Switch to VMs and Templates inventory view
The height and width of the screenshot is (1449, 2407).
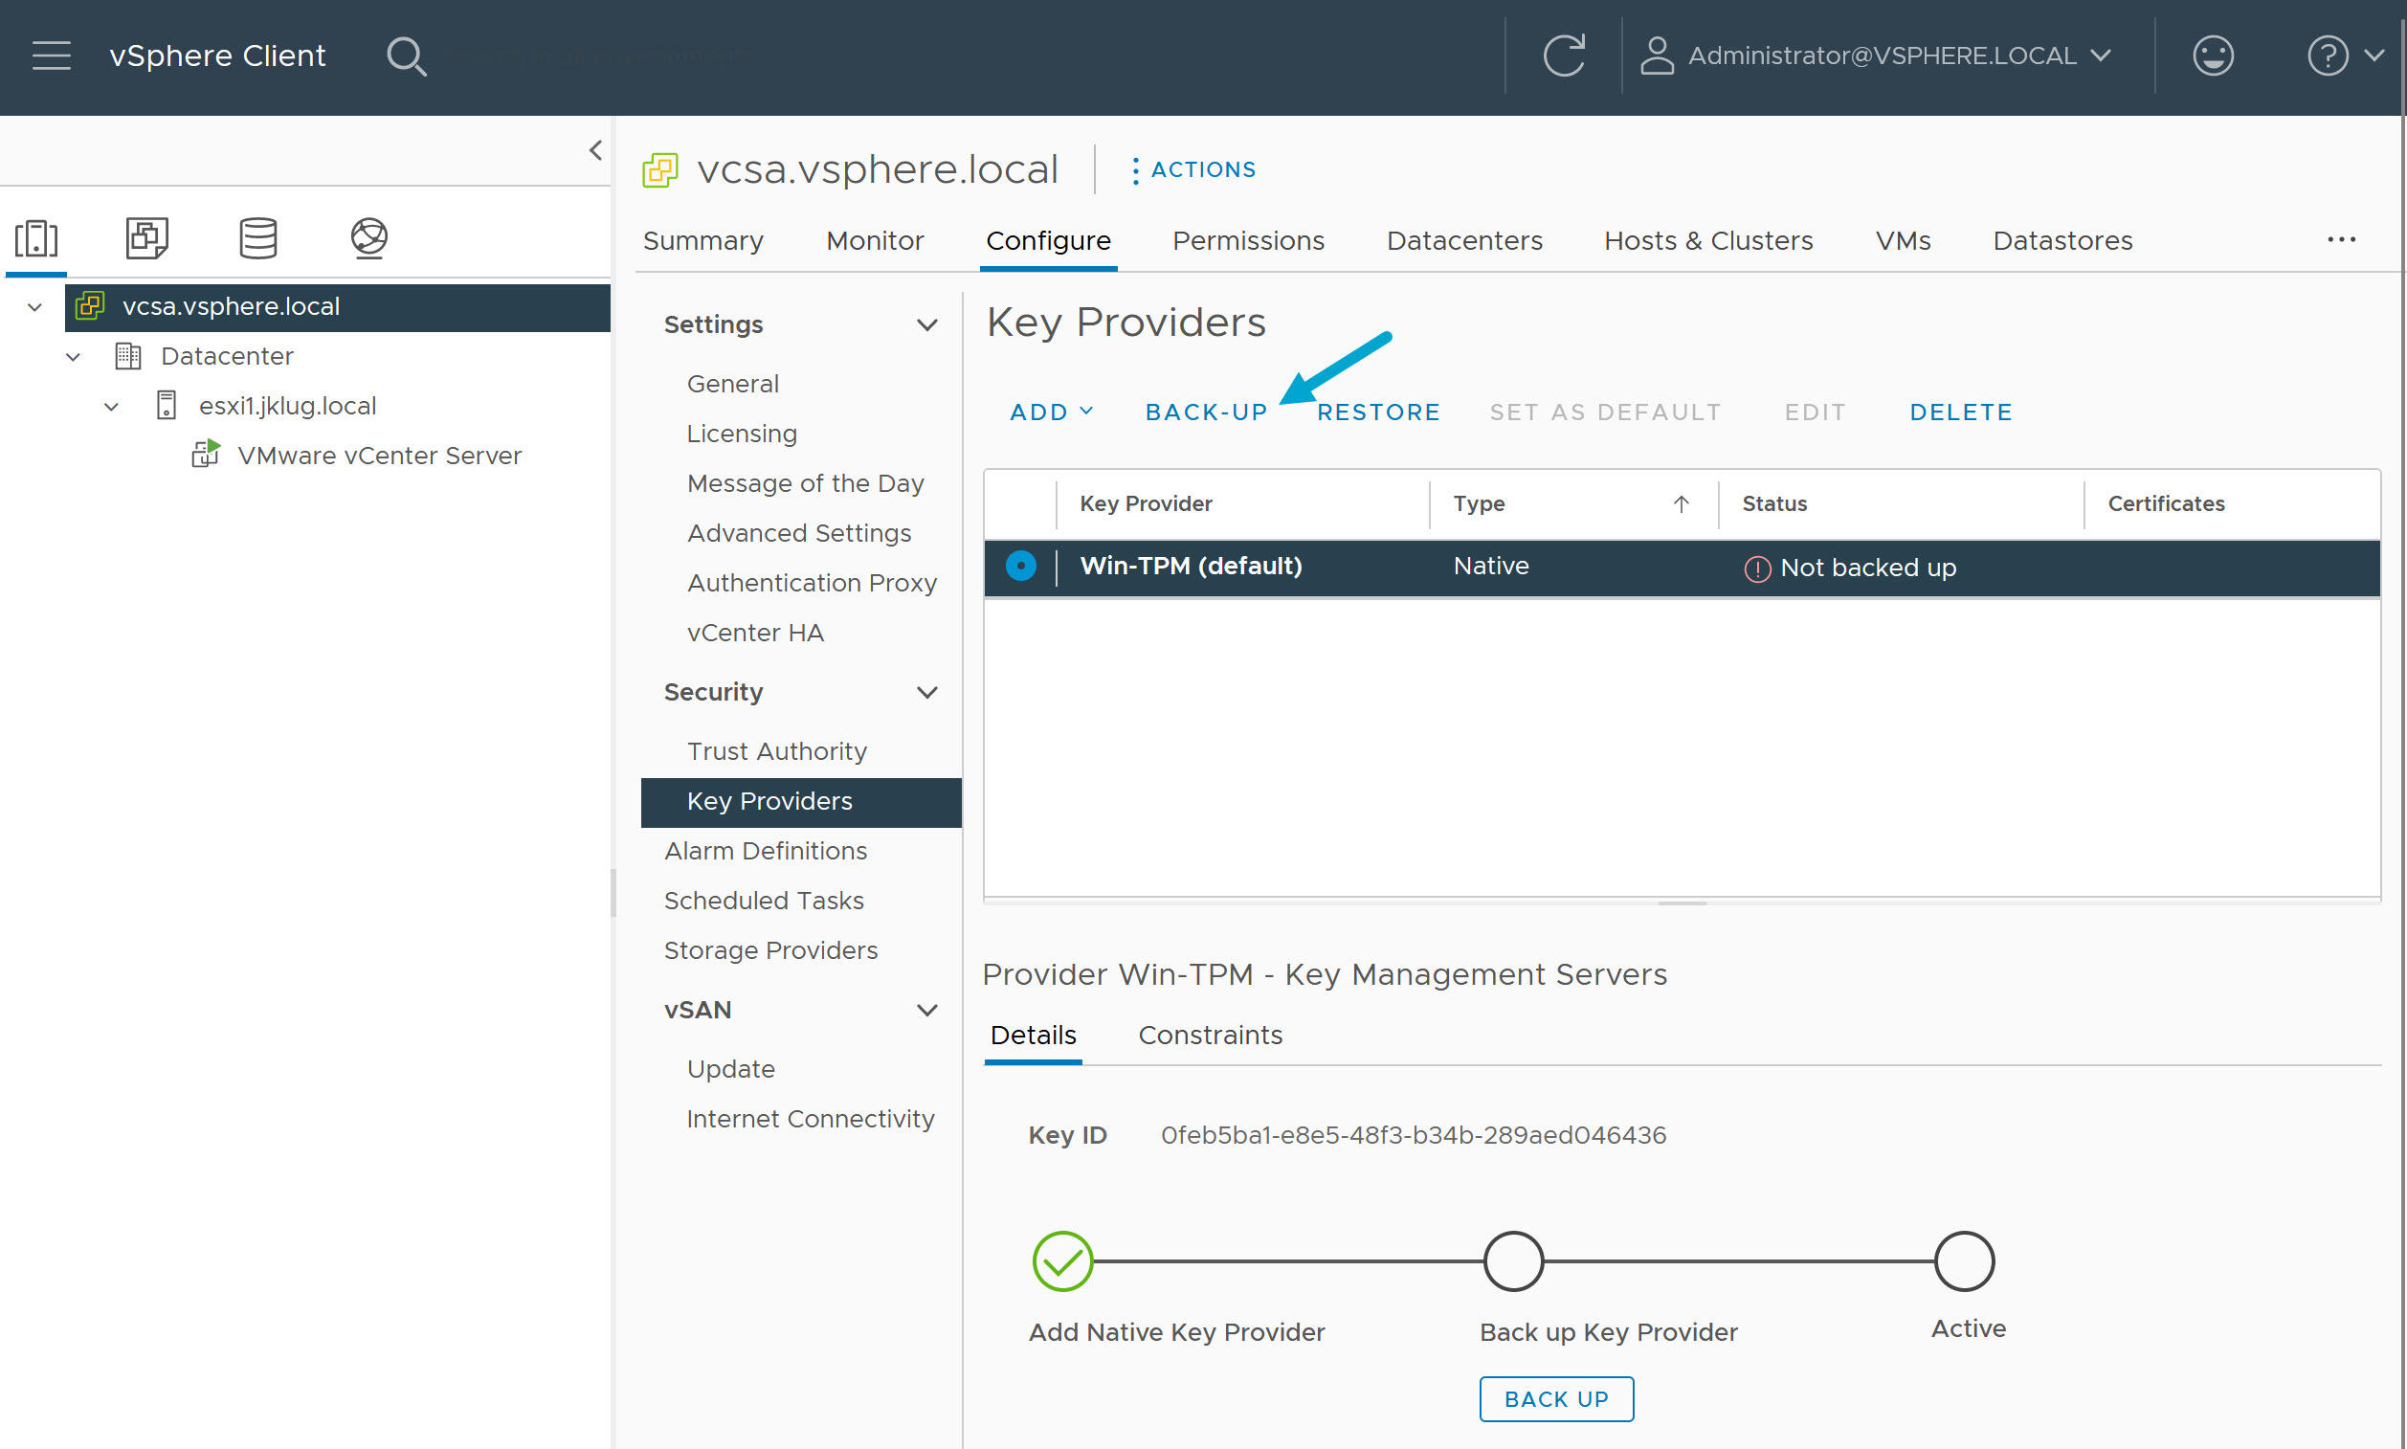click(147, 237)
